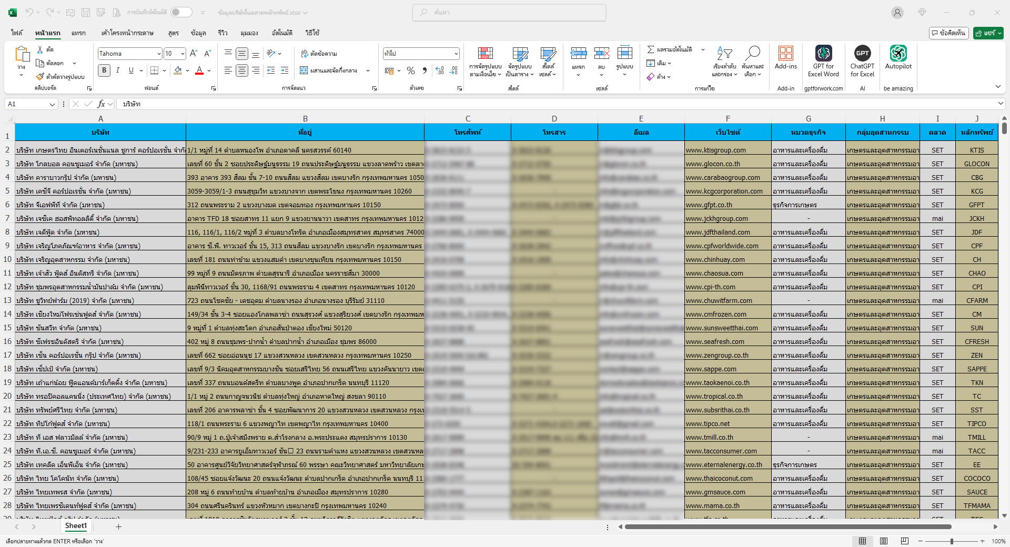
Task: Click the Decrease Indent icon
Action: click(271, 70)
